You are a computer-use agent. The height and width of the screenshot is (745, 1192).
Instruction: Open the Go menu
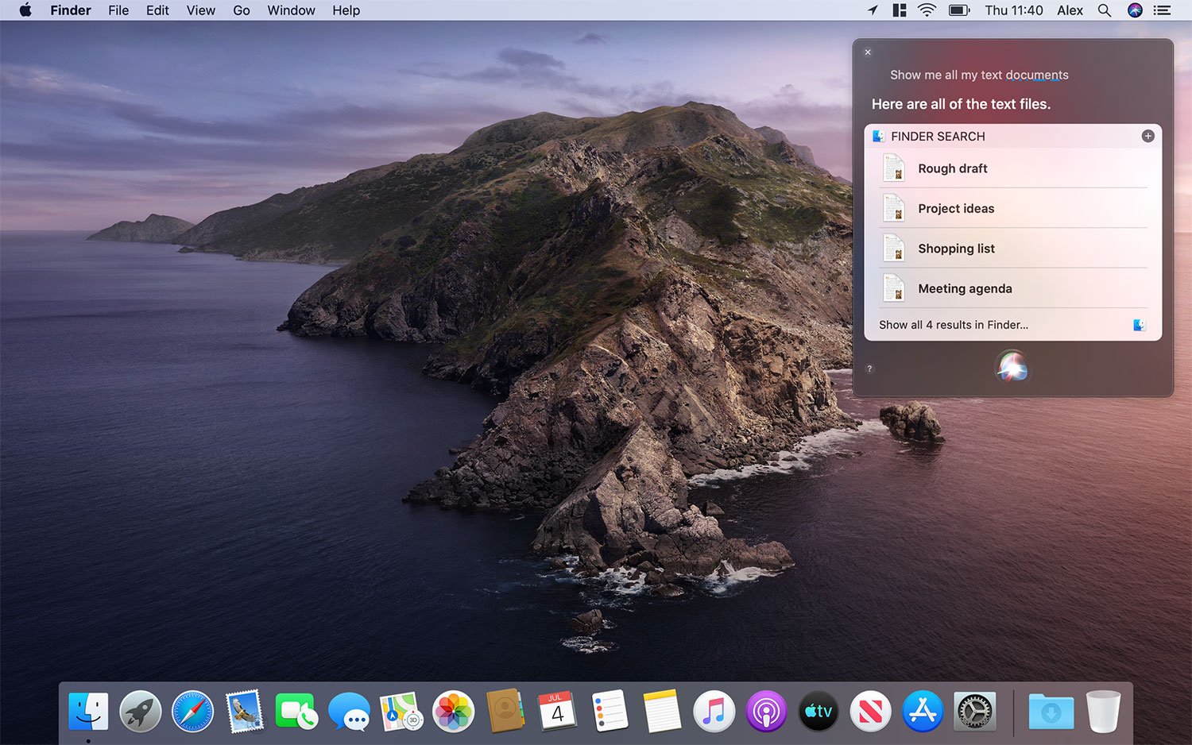pos(241,10)
